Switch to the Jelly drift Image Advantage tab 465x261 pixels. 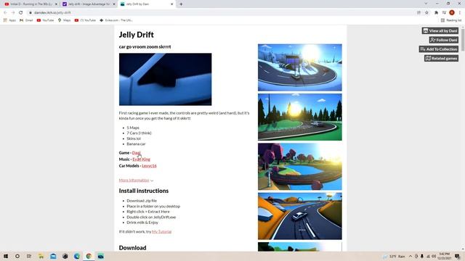[x=89, y=4]
